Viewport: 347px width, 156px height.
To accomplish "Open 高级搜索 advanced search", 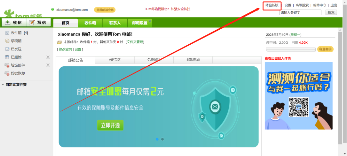I will pos(302,5).
